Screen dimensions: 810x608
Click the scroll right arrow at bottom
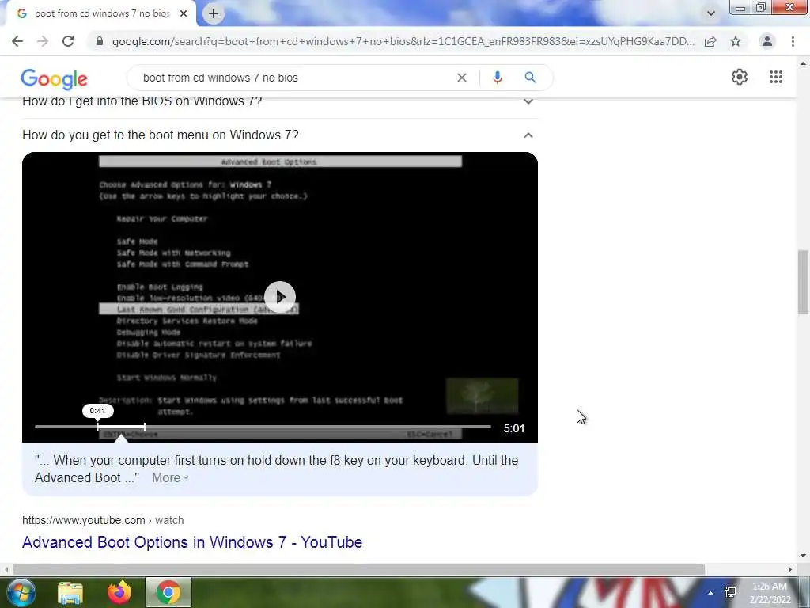(x=790, y=569)
